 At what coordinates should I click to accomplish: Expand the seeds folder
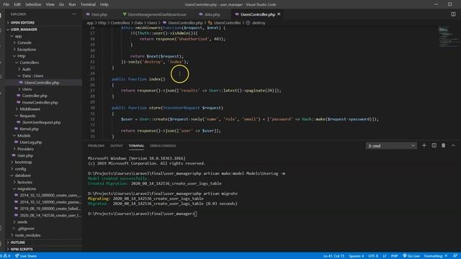pyautogui.click(x=22, y=222)
